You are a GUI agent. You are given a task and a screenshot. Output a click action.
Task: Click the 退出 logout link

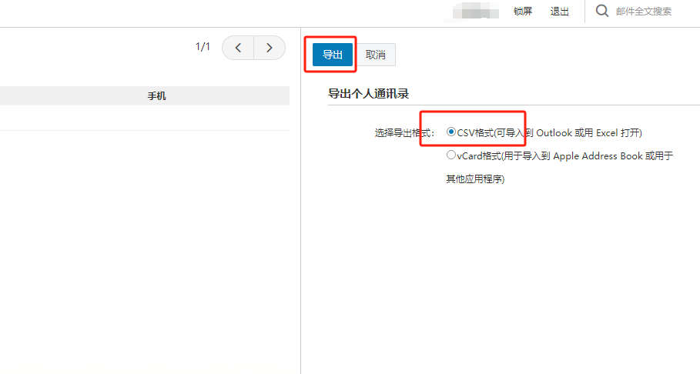560,12
